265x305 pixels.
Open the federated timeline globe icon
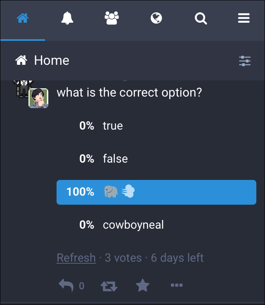coord(156,19)
